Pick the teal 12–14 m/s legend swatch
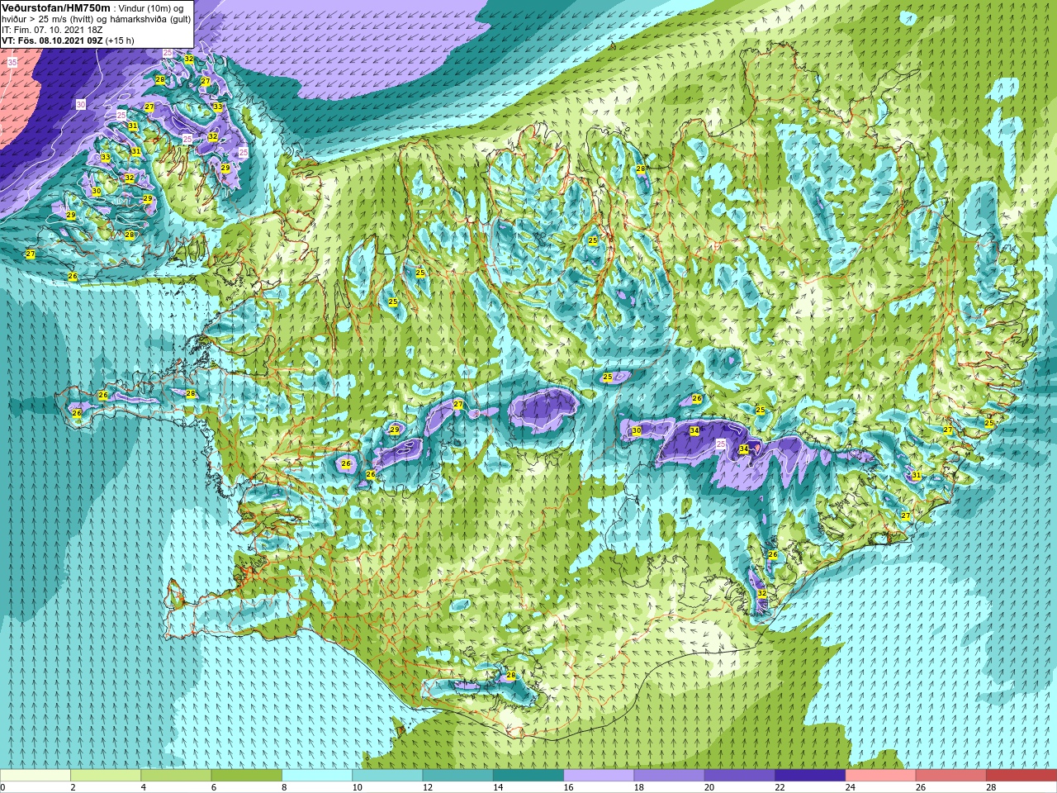 click(457, 776)
